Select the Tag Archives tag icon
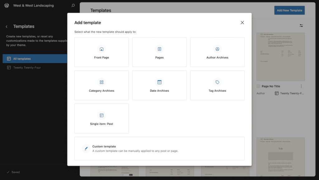This screenshot has height=180, width=319. (x=217, y=82)
